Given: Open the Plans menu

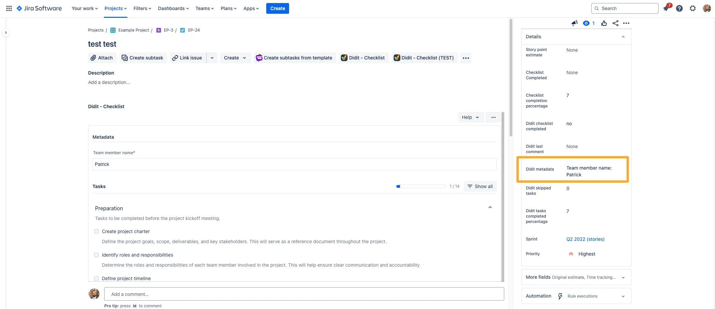Looking at the screenshot, I should (229, 8).
